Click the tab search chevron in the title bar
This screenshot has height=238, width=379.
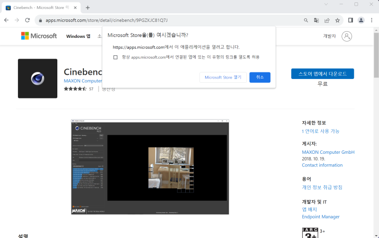tap(326, 4)
